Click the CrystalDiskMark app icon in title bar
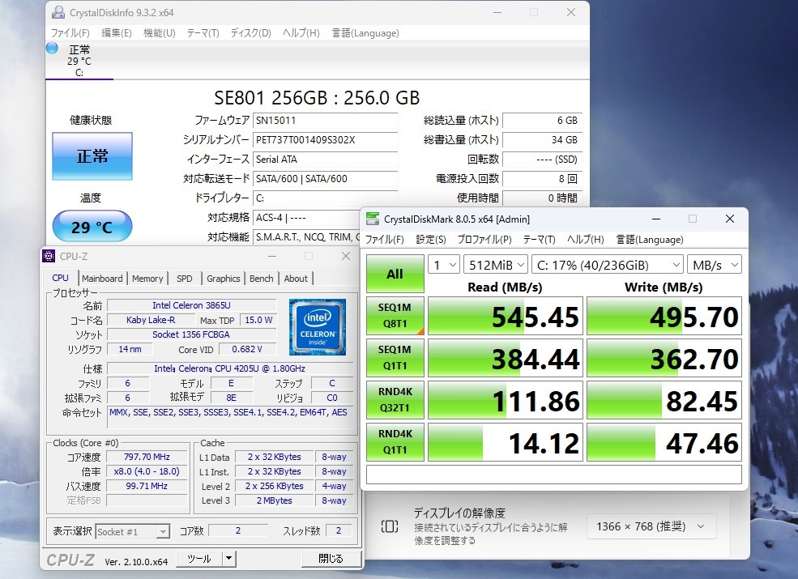The image size is (798, 579). 373,219
